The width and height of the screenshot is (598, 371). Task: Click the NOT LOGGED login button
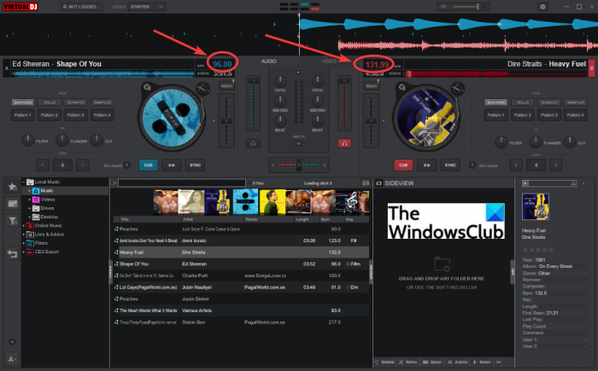(x=82, y=7)
